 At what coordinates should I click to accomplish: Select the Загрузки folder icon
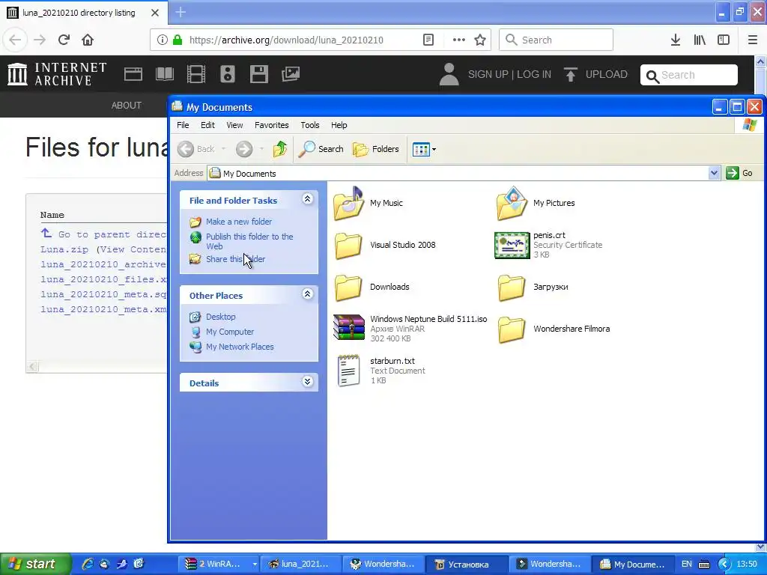512,287
